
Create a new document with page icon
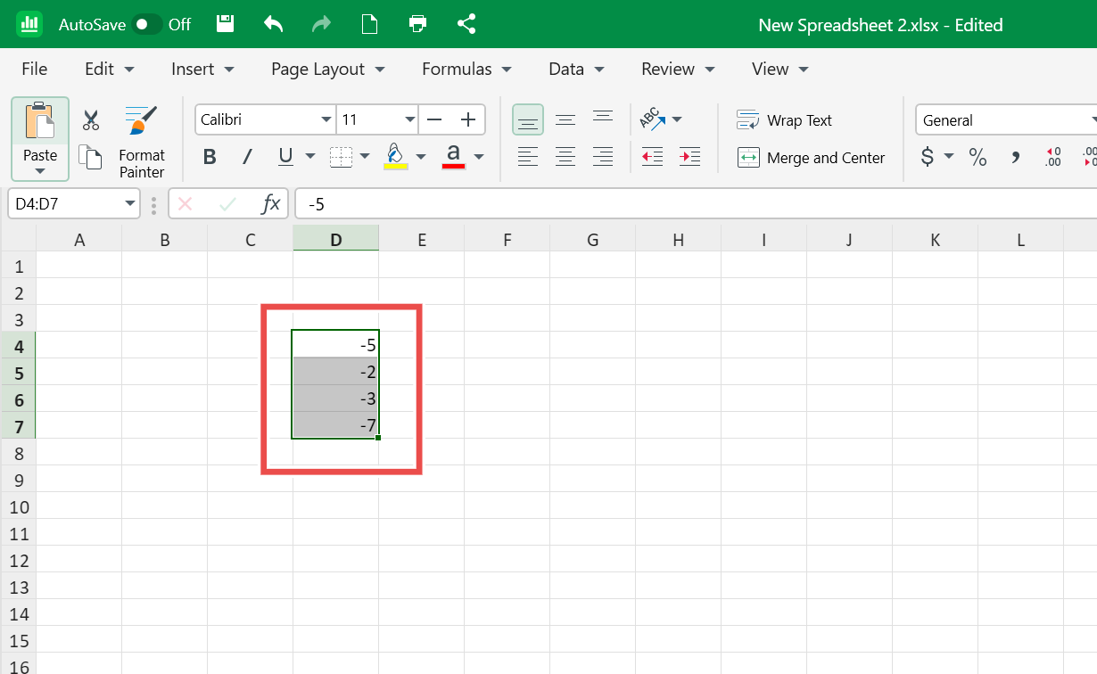click(x=369, y=24)
